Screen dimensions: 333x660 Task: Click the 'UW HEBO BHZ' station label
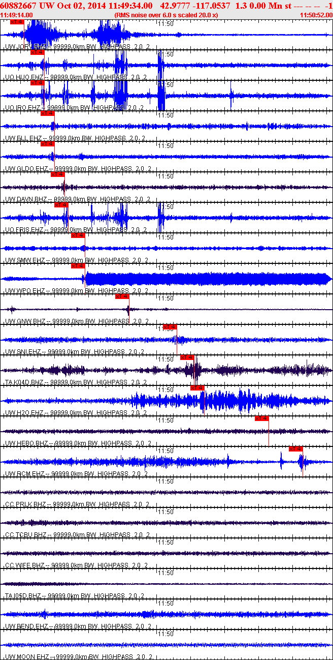tap(26, 443)
